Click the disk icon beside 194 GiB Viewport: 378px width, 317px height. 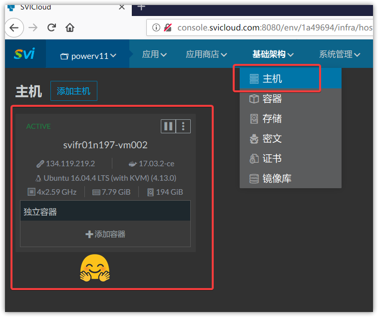click(x=150, y=192)
